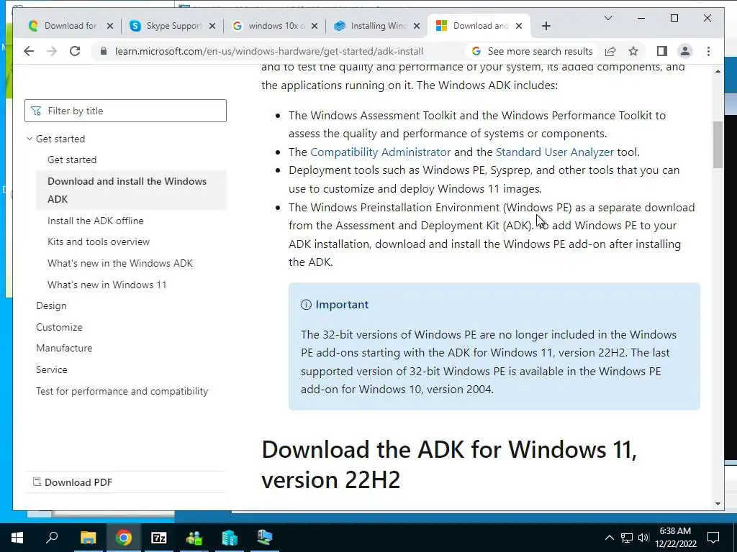Click the Download PDF button
This screenshot has height=552, width=737.
click(73, 482)
